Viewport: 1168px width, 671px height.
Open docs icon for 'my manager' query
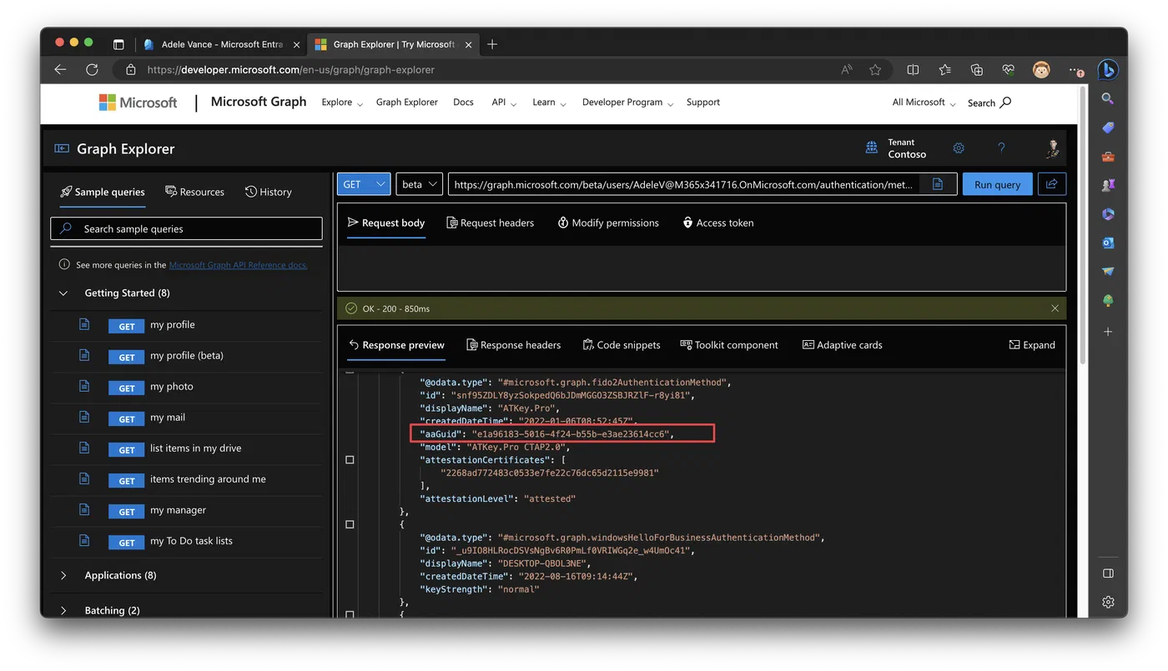[84, 509]
